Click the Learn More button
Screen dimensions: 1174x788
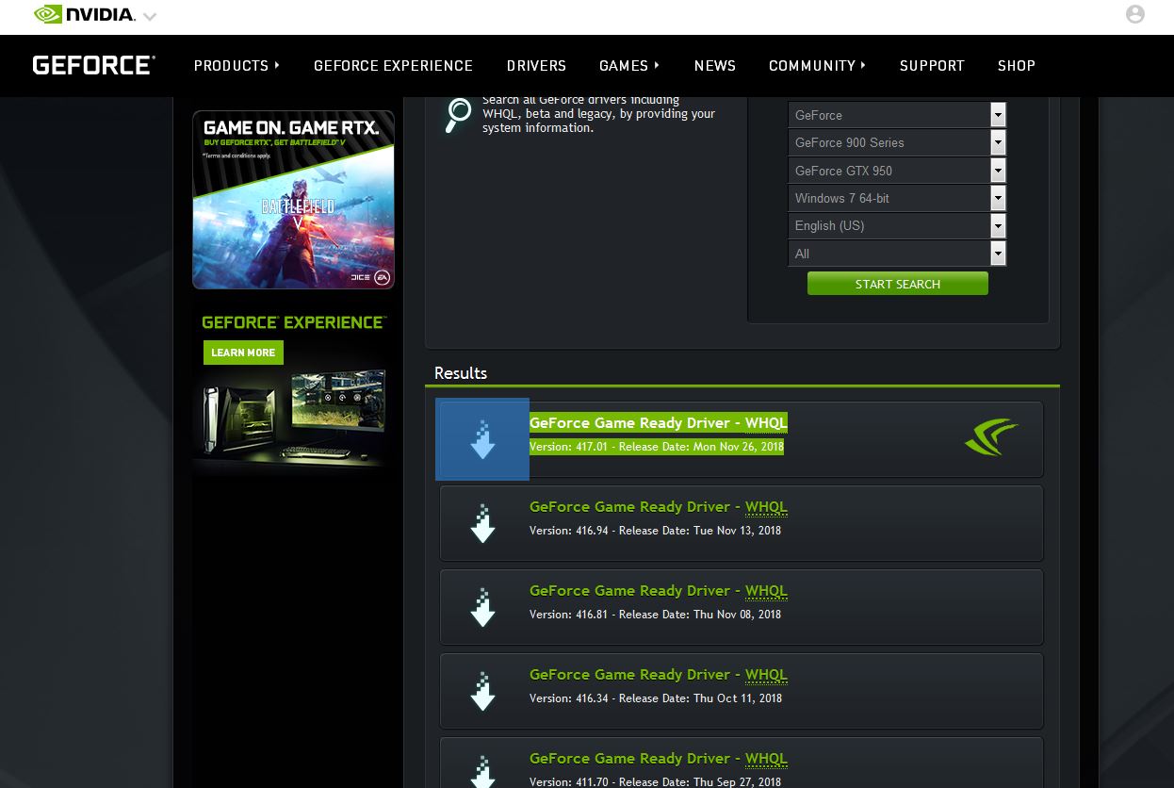click(x=243, y=353)
